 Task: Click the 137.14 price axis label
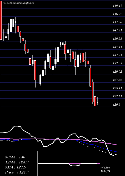(x=117, y=47)
